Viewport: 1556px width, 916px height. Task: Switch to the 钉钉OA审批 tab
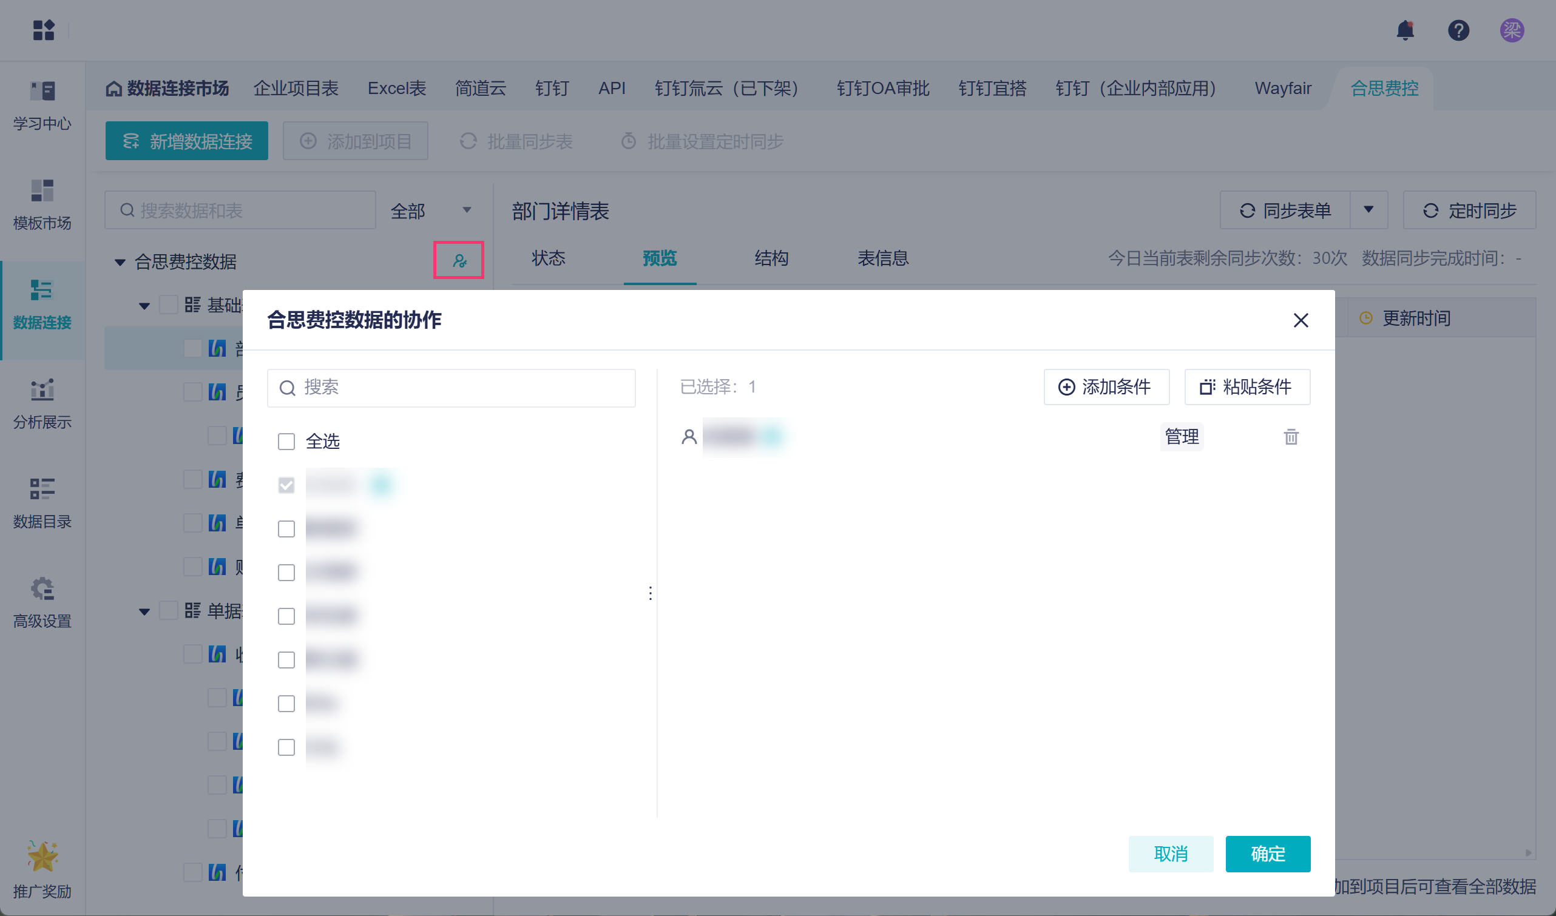(x=882, y=89)
